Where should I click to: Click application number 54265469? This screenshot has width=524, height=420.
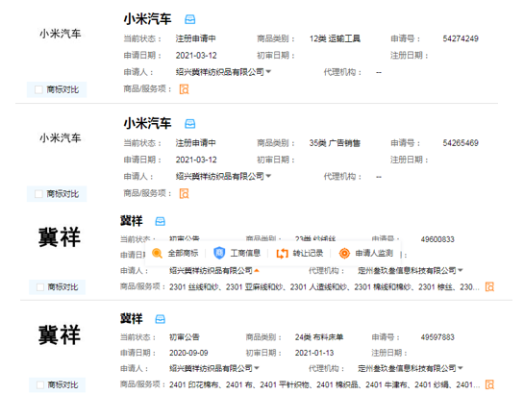tap(461, 143)
